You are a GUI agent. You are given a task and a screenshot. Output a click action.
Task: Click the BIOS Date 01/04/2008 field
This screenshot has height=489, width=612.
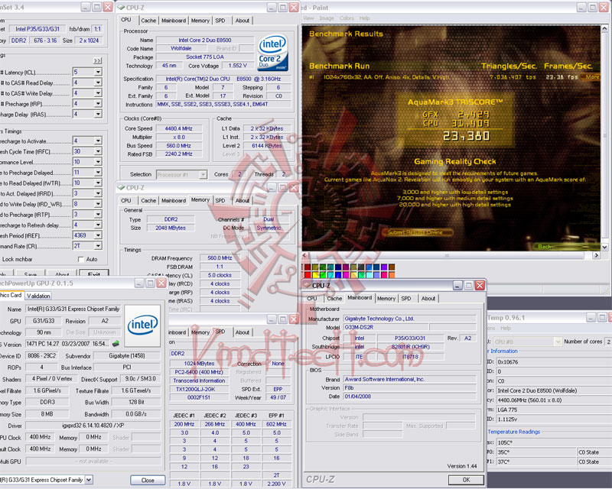coord(409,397)
